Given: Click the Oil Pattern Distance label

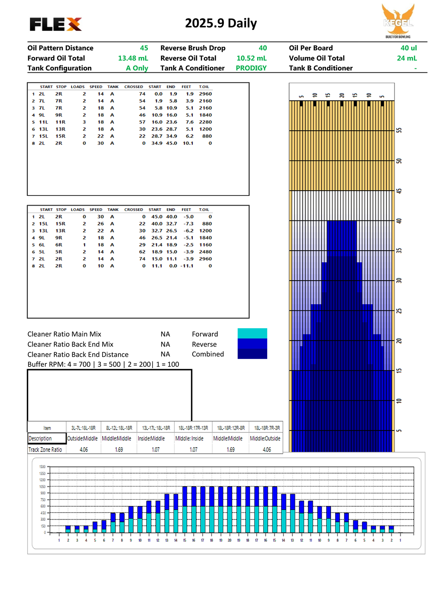Looking at the screenshot, I should (x=60, y=48).
